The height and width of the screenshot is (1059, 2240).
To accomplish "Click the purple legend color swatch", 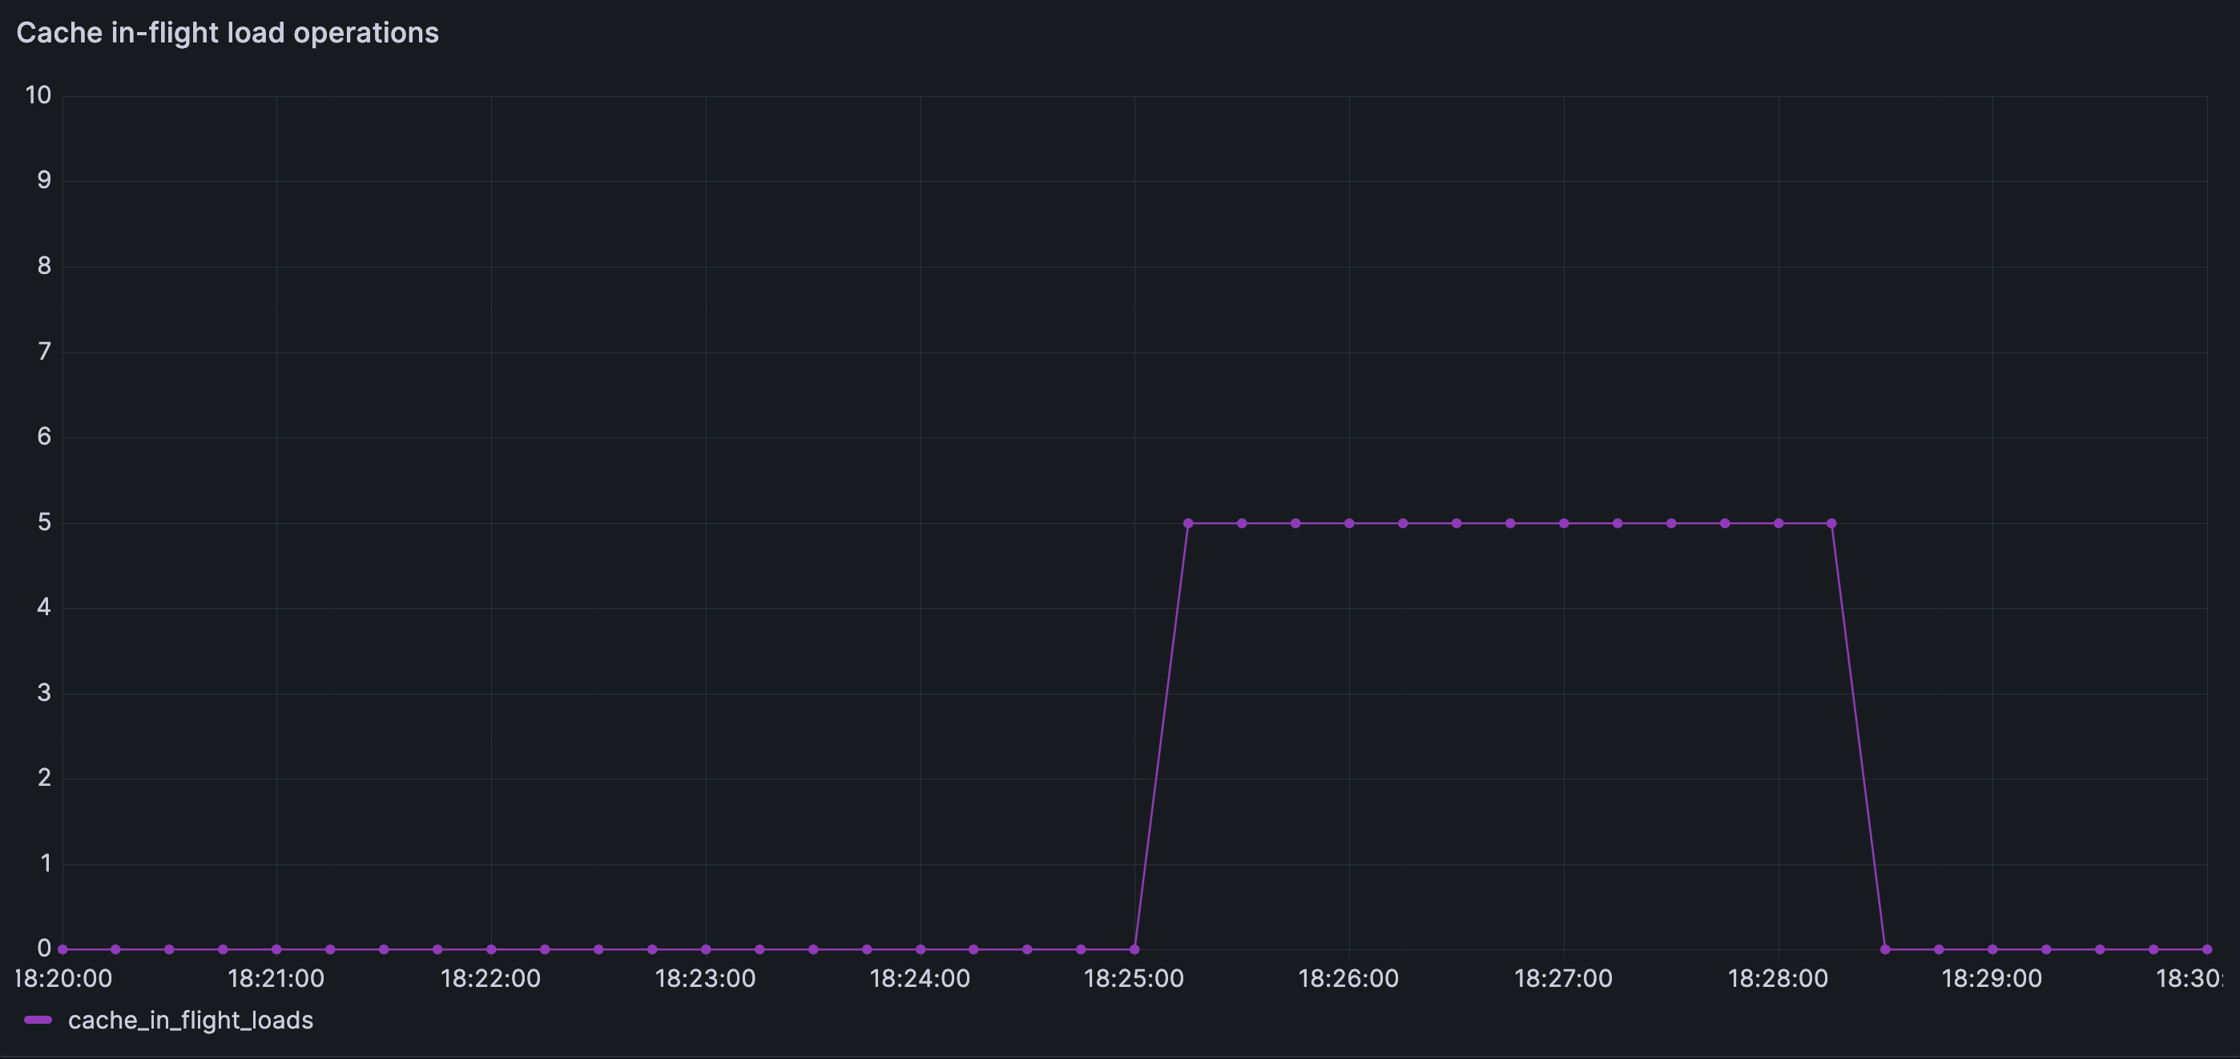I will tap(38, 1021).
